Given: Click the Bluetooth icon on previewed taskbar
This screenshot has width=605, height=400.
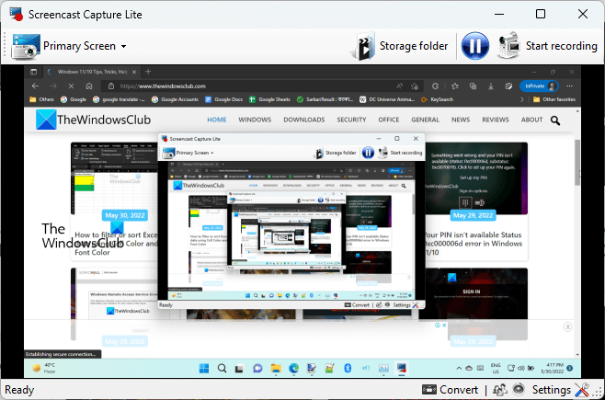Looking at the screenshot, I should 348,369.
